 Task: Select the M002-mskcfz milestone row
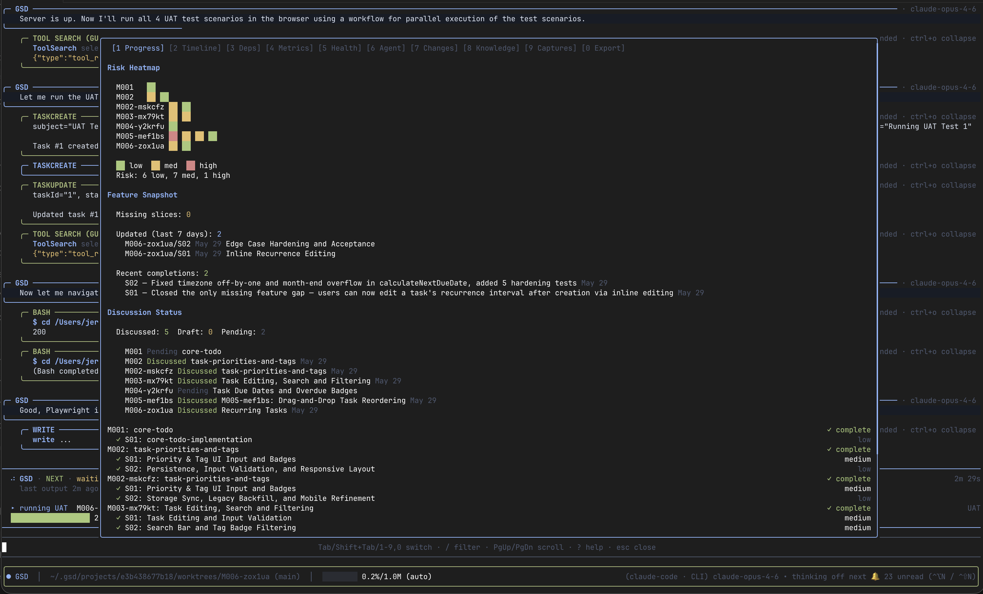point(489,479)
